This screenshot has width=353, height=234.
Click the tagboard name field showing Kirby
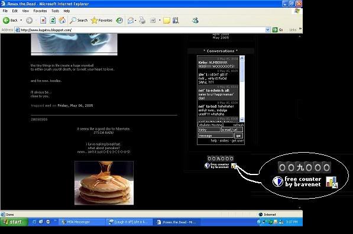[x=209, y=130]
